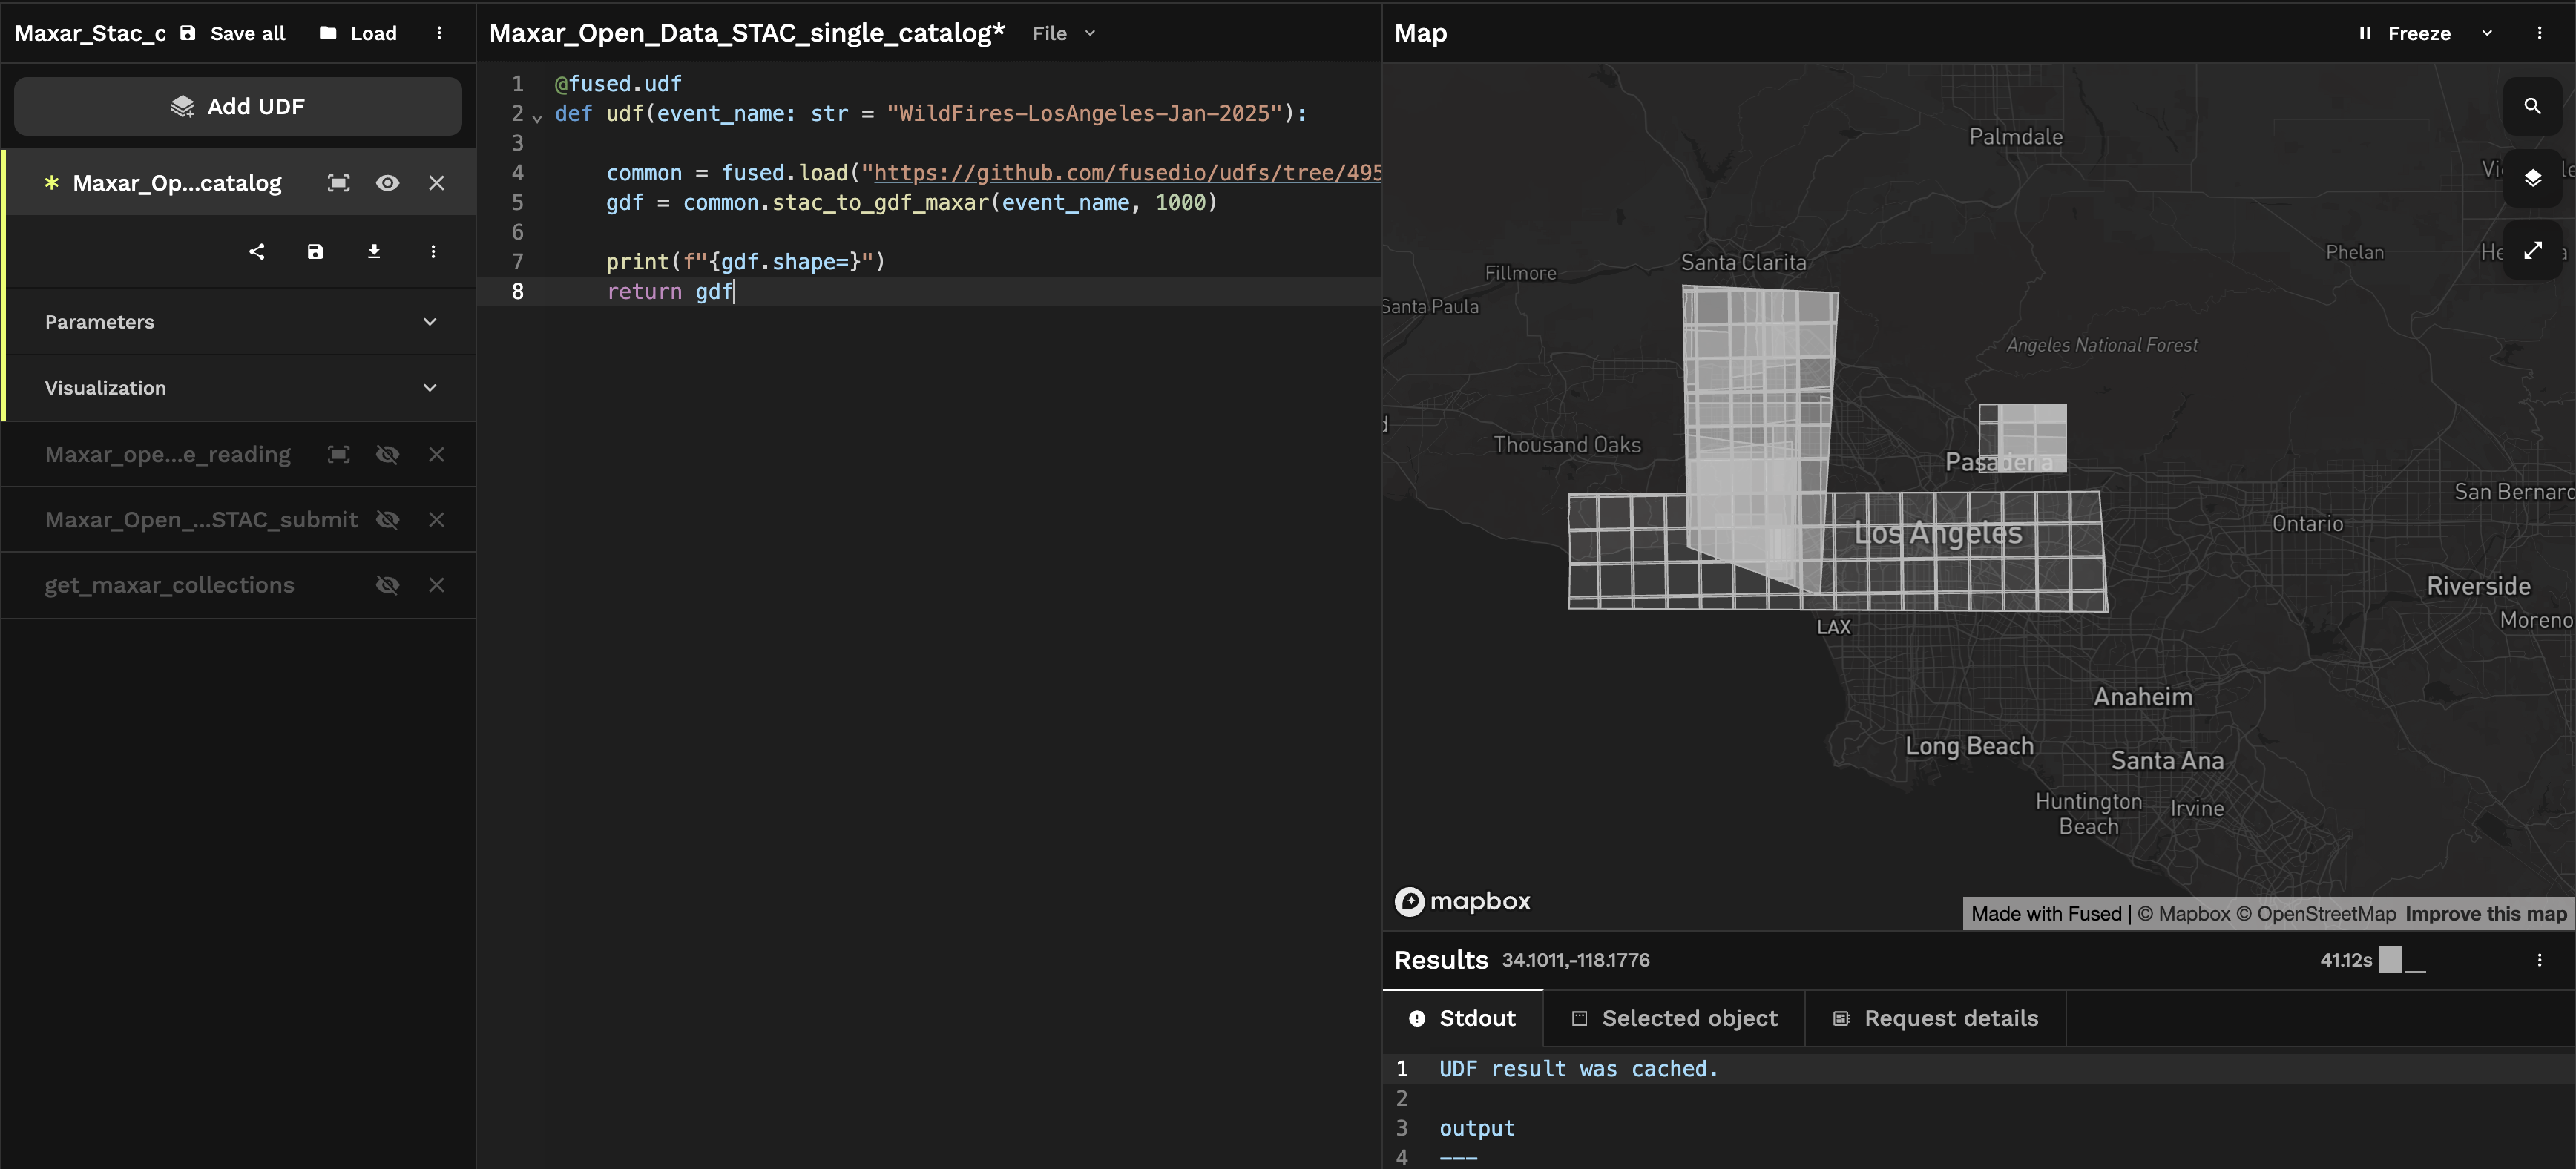Click the 41.12s execution time indicator
The image size is (2576, 1169).
point(2346,960)
